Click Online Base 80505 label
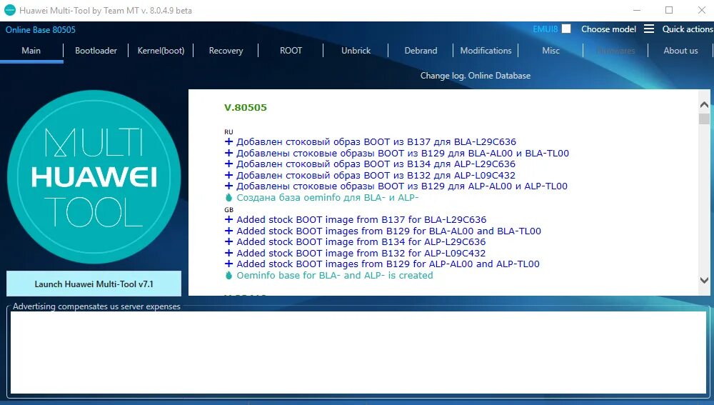Screen dimensions: 714x405 tap(41, 29)
